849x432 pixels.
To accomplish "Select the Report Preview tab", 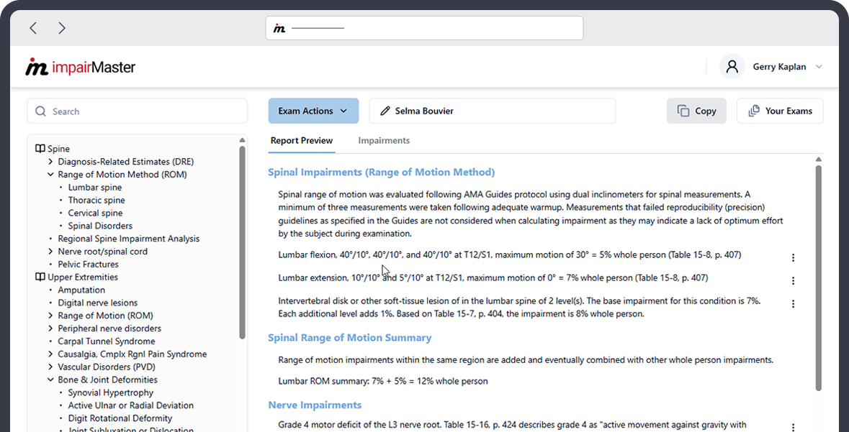I will point(301,140).
